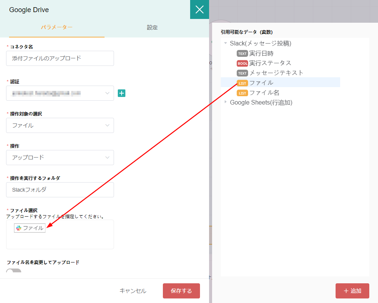Click LIST badge beside ファイル名
Image resolution: width=378 pixels, height=303 pixels.
tap(242, 93)
